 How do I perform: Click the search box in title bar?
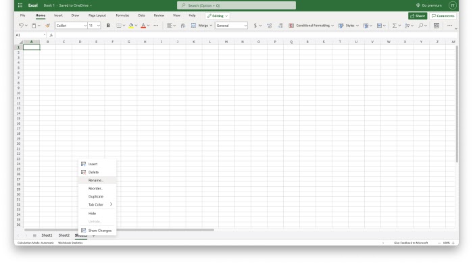coord(236,5)
